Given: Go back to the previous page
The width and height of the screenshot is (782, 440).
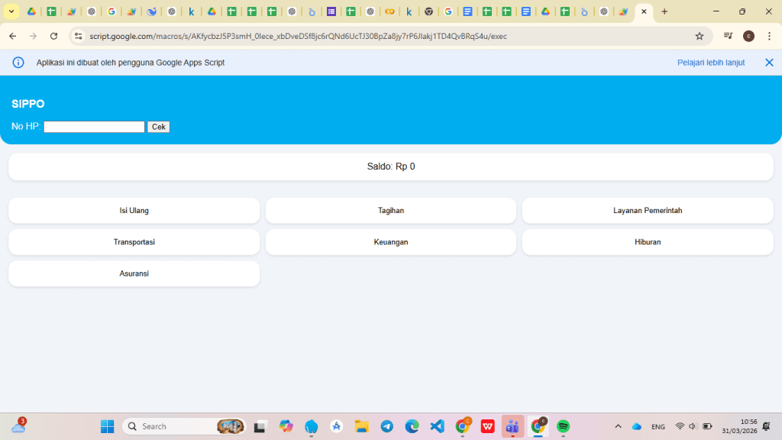Looking at the screenshot, I should 13,36.
